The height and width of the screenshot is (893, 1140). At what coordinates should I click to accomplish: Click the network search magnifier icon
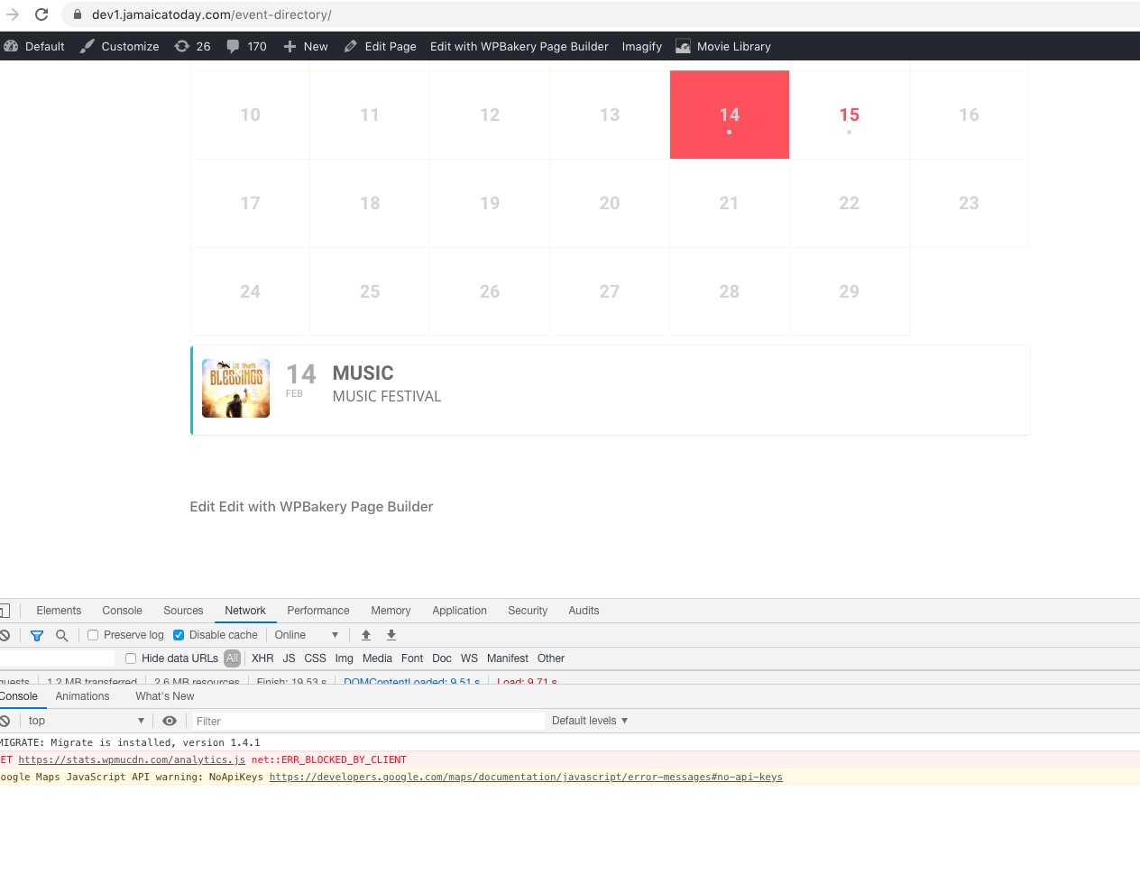pos(62,636)
